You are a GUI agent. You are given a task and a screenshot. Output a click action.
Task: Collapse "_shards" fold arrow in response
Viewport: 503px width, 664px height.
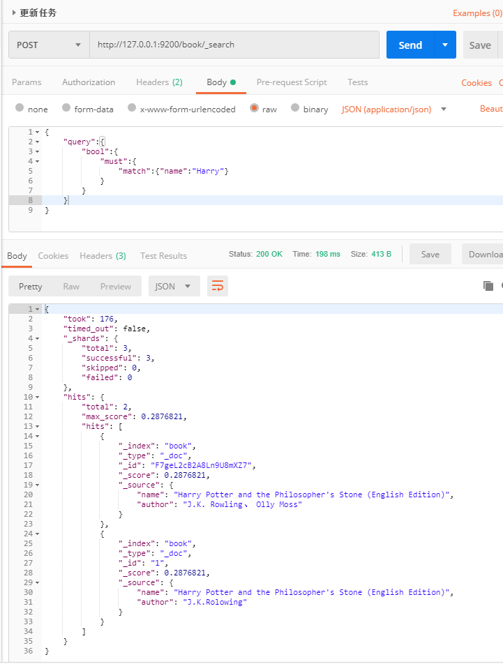click(37, 338)
